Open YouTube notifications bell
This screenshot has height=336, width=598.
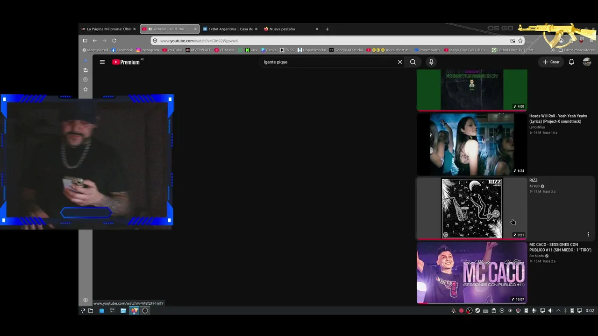571,62
